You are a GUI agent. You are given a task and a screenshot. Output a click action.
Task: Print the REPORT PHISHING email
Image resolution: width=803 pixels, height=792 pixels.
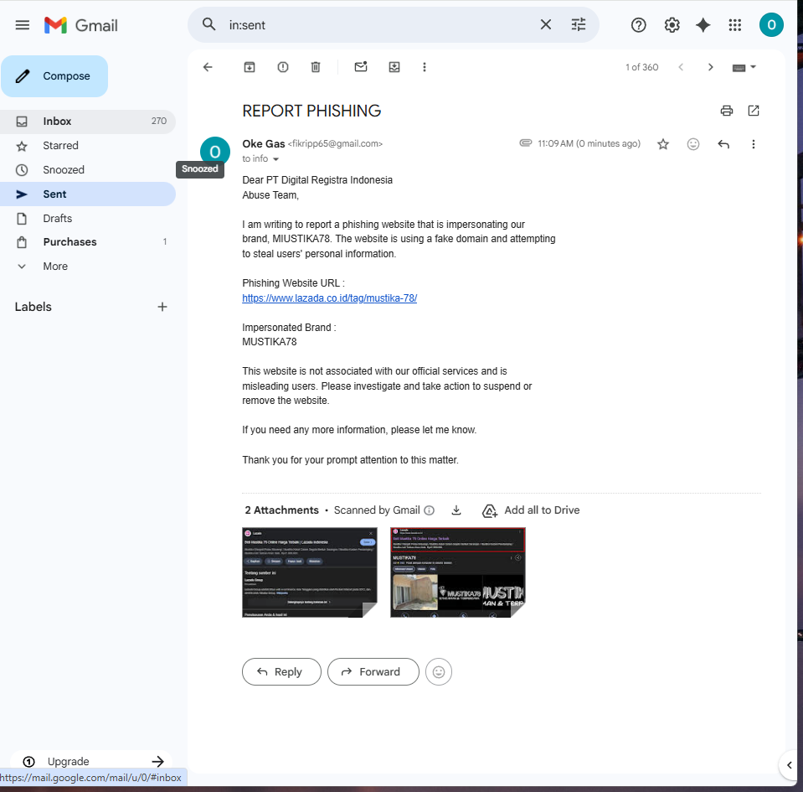click(726, 111)
